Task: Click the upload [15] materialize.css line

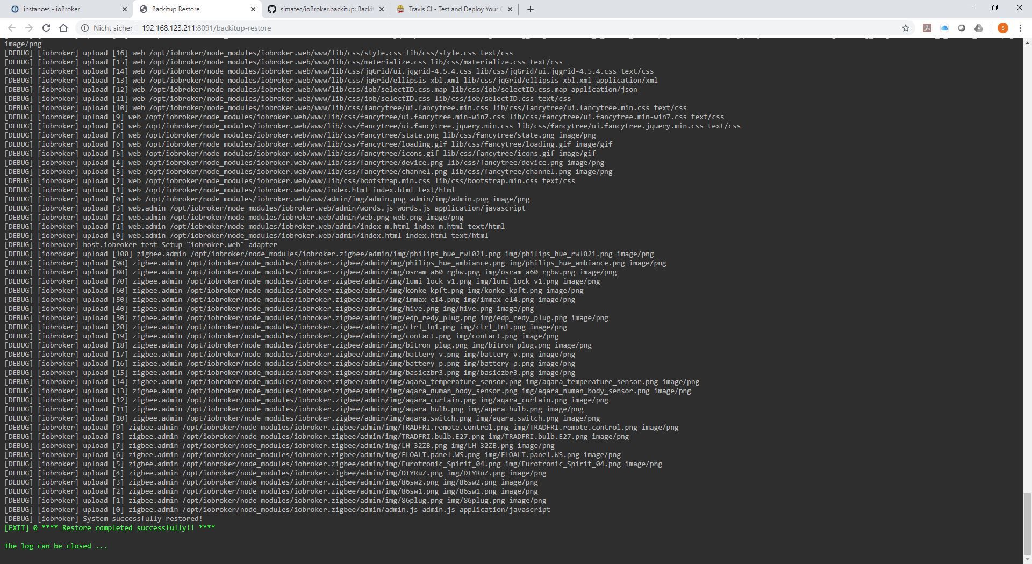Action: click(284, 62)
